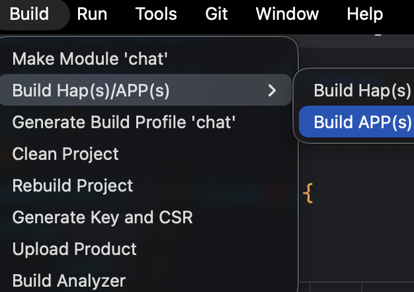Open the Tools menu
The height and width of the screenshot is (292, 414).
pos(156,14)
